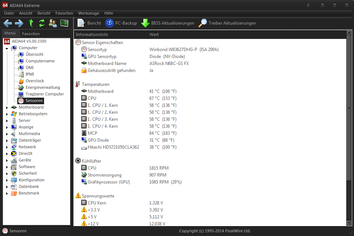
Task: Click the Benchmark icon in tree
Action: (14, 193)
